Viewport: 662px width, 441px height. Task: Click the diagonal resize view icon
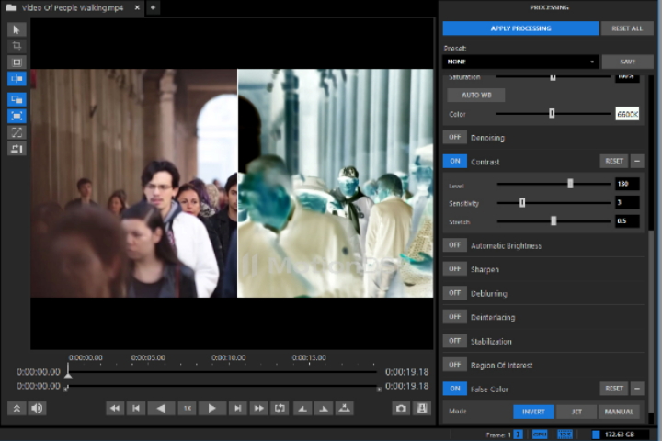tap(17, 132)
